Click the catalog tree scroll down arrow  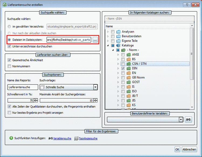(x=192, y=107)
